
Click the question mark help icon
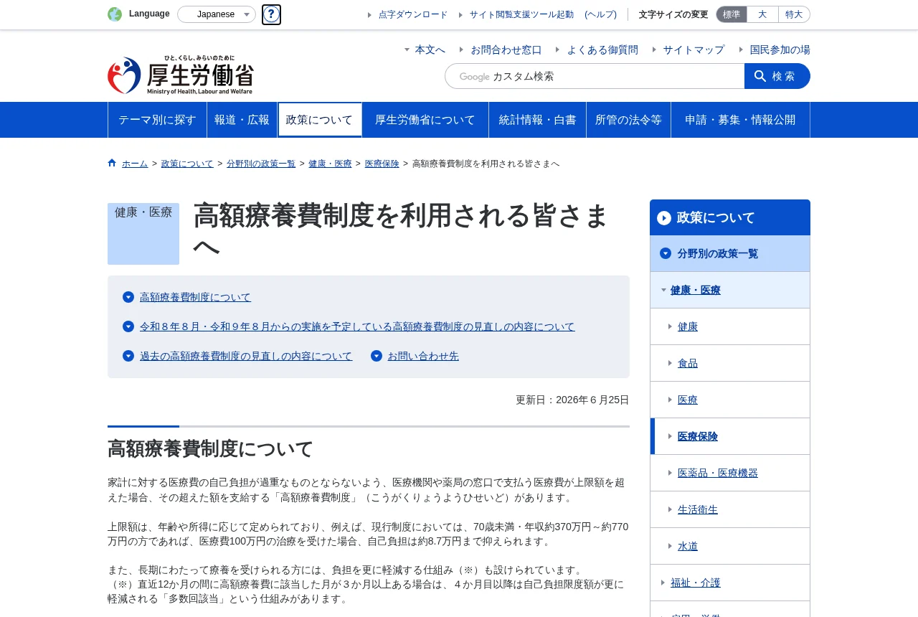271,14
